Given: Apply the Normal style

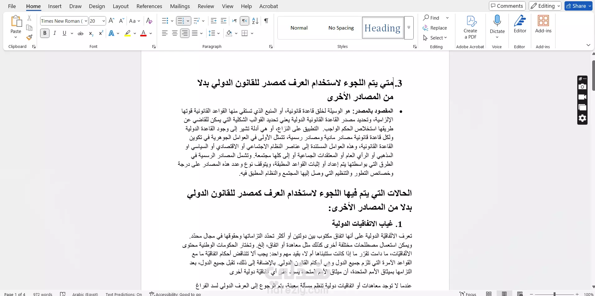Looking at the screenshot, I should 299,28.
